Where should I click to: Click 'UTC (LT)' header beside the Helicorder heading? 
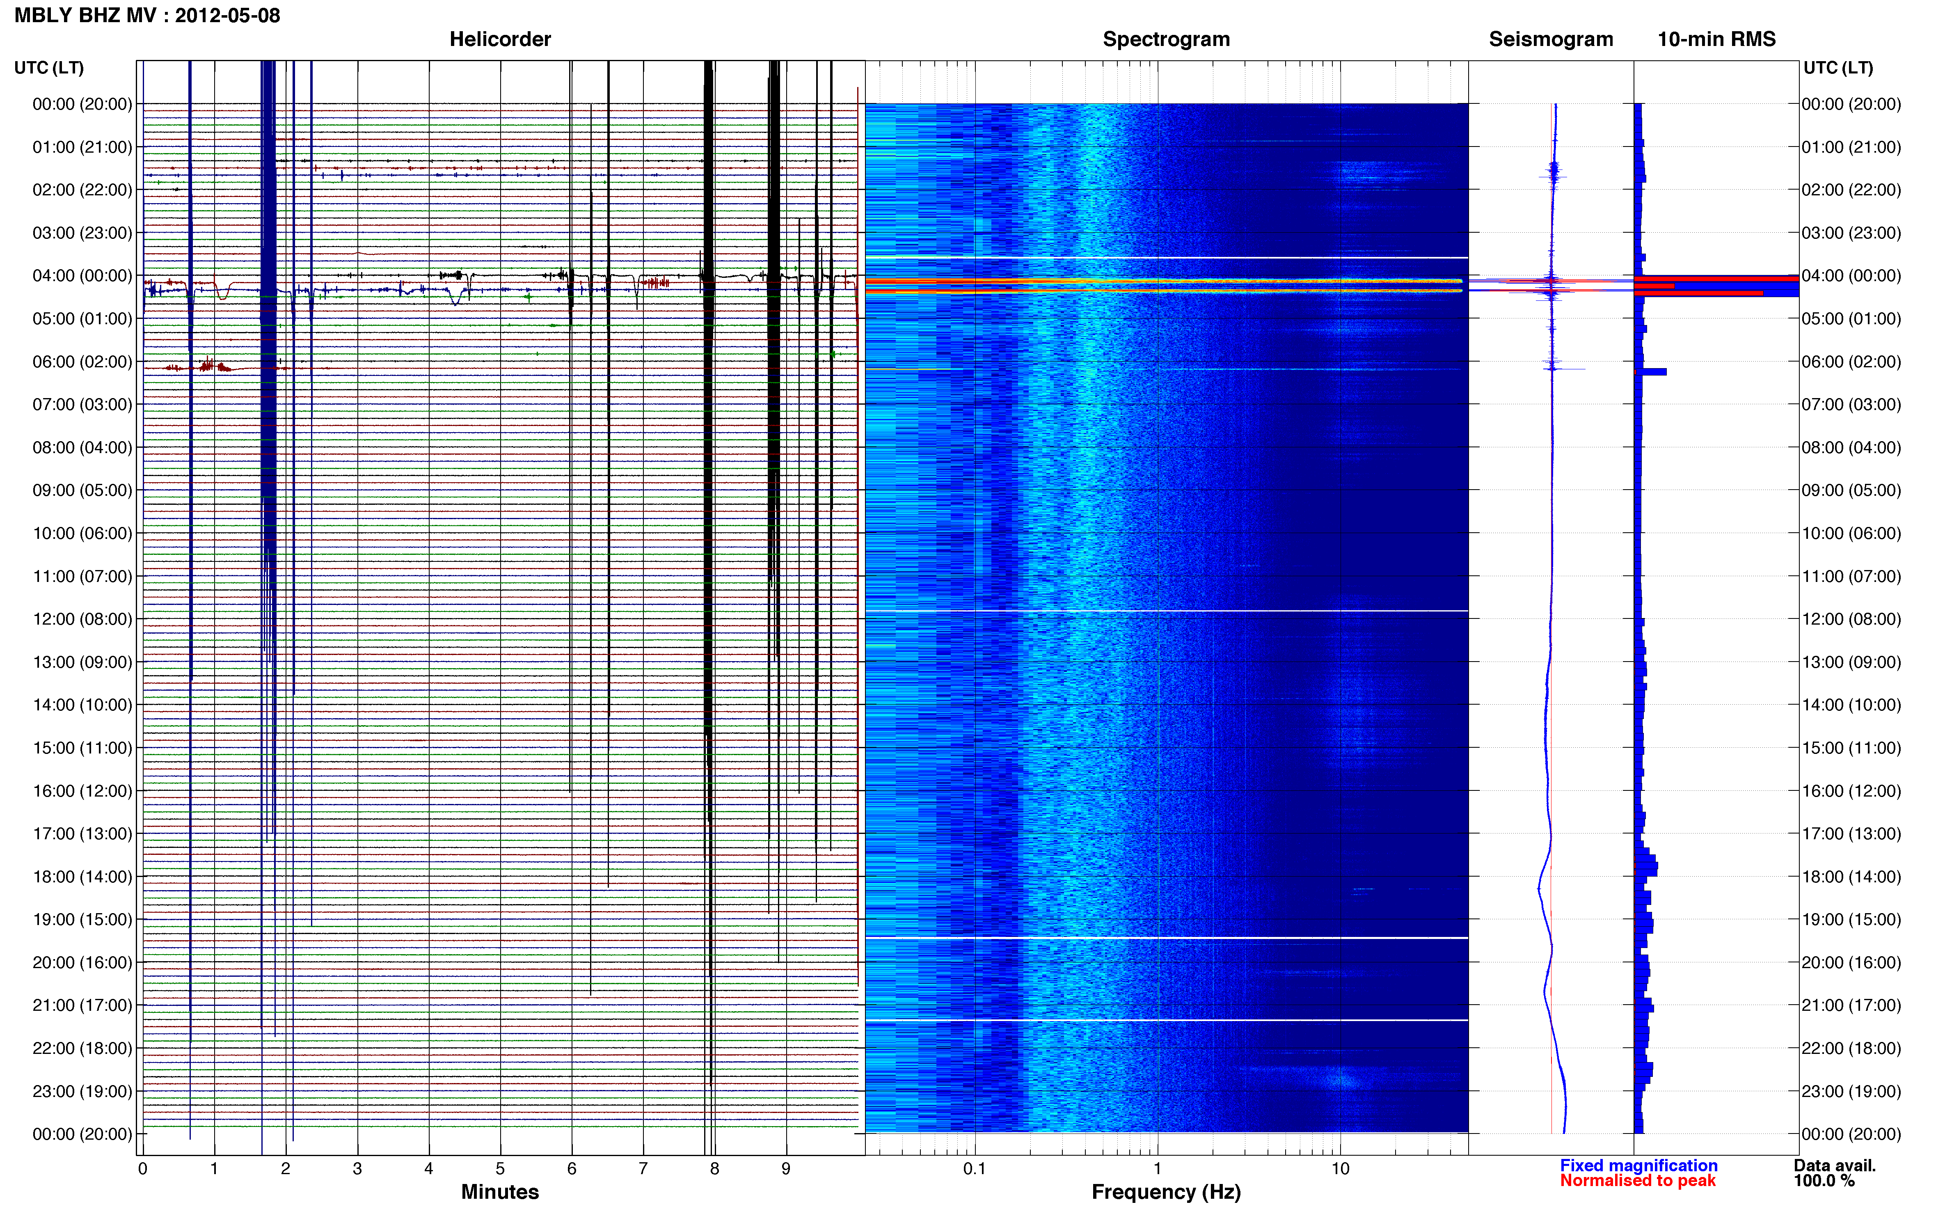49,68
